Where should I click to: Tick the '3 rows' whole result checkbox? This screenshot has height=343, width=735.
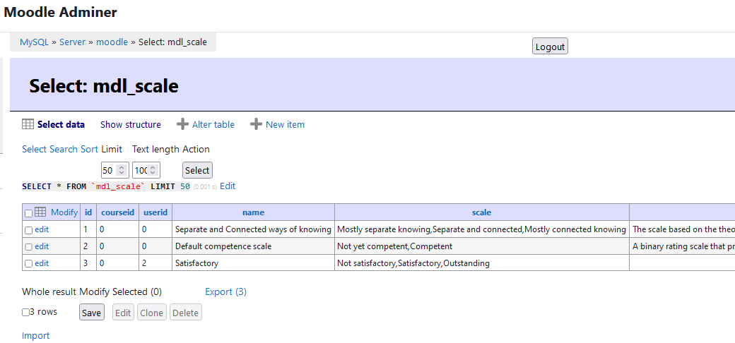pos(25,312)
